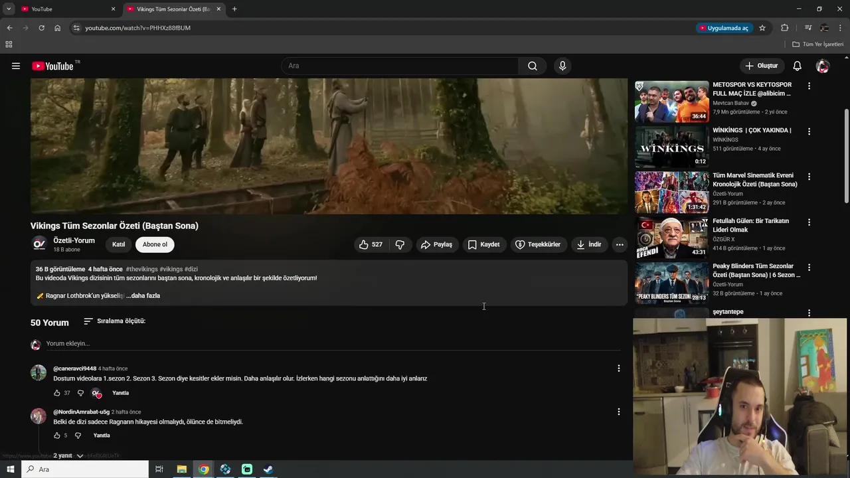Click #thevikings hashtag link
The height and width of the screenshot is (478, 850).
[141, 269]
